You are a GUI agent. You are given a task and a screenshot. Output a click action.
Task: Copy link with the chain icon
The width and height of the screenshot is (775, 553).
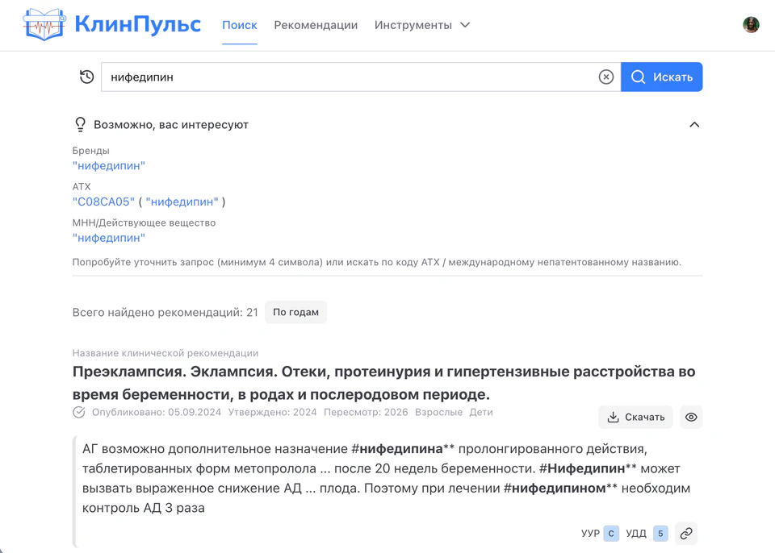tap(686, 534)
